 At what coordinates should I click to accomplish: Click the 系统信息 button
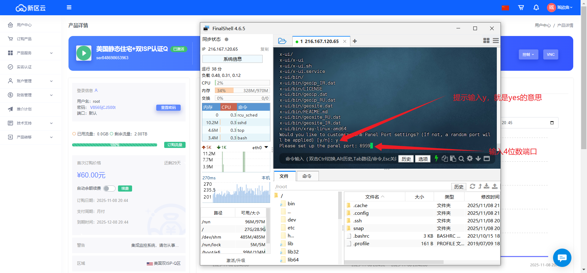click(x=232, y=59)
